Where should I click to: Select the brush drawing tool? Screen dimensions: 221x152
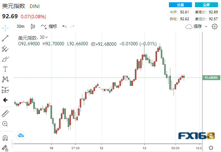[x=5, y=59]
